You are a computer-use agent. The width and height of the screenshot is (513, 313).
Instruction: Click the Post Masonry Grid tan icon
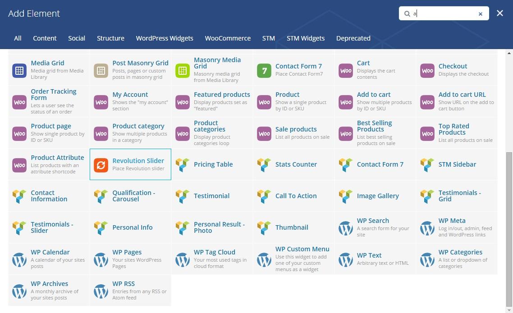(101, 71)
